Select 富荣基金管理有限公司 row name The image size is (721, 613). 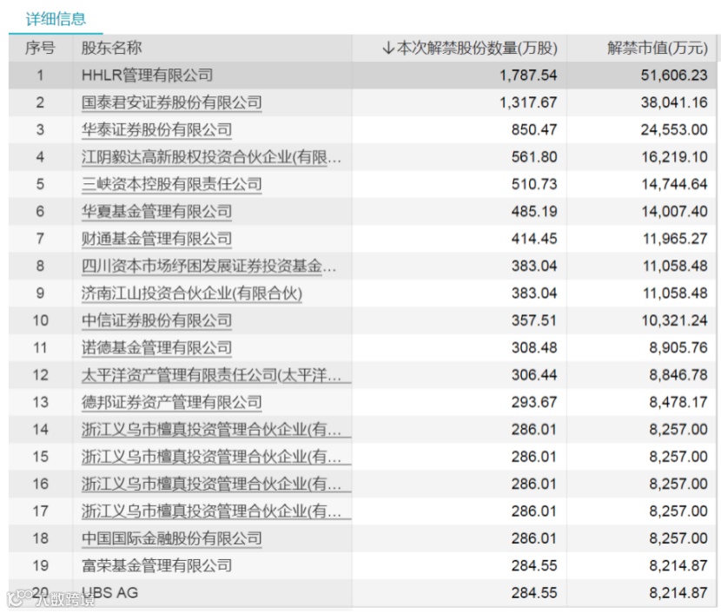coord(156,565)
